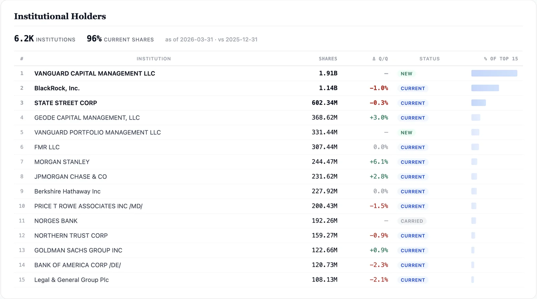Image resolution: width=537 pixels, height=299 pixels.
Task: Click GEODE CAPITAL MANAGEMENT, LLC
Action: 87,118
